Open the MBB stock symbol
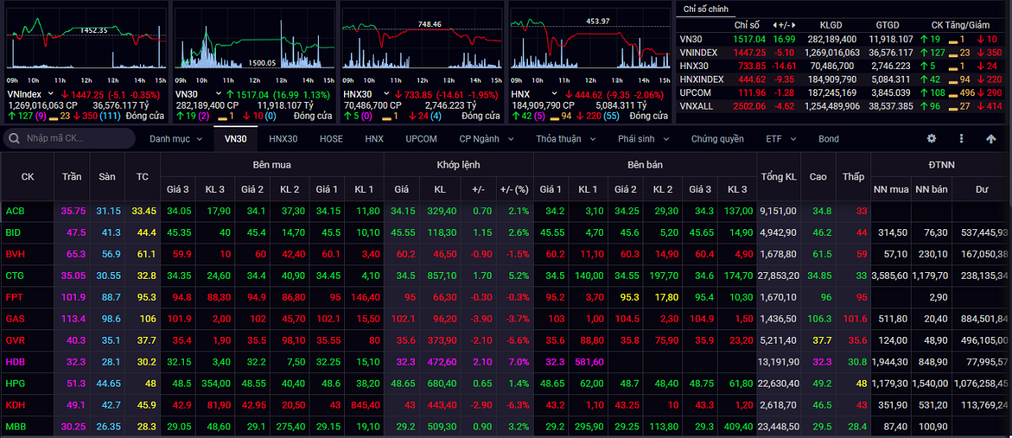Viewport: 1012px width, 438px height. coord(14,427)
